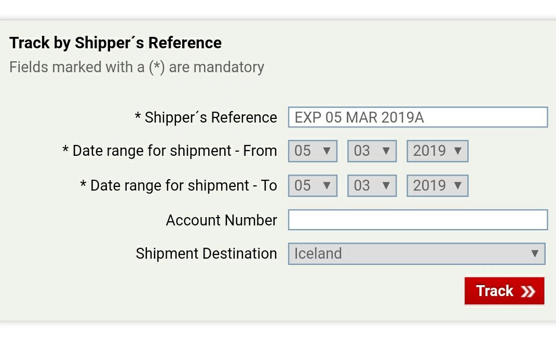Open the From month dropdown showing 03
Viewport: 556px width, 348px height.
click(x=372, y=151)
